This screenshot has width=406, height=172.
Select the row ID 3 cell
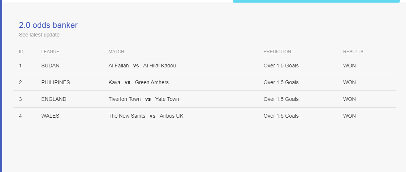point(20,99)
